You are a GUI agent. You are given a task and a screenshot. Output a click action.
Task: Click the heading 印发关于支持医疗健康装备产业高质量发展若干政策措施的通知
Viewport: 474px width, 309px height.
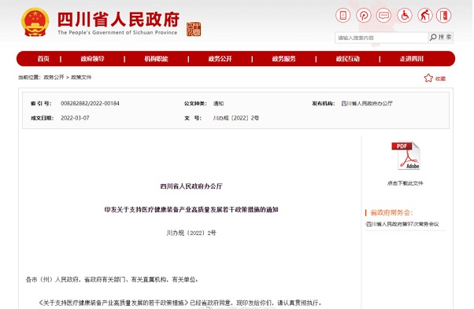coord(191,209)
